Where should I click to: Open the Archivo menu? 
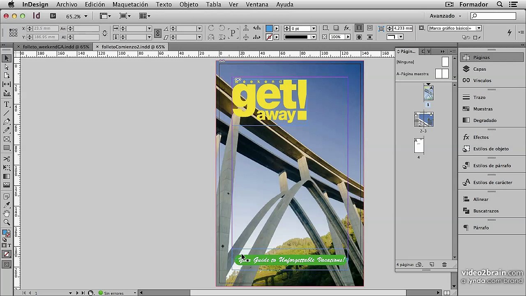coord(67,5)
